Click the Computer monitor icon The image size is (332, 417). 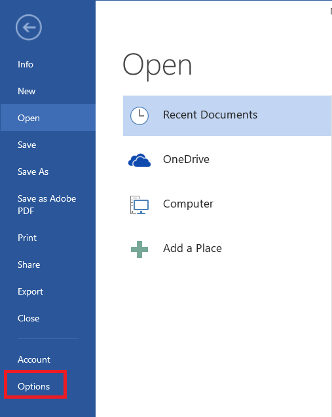coord(139,205)
